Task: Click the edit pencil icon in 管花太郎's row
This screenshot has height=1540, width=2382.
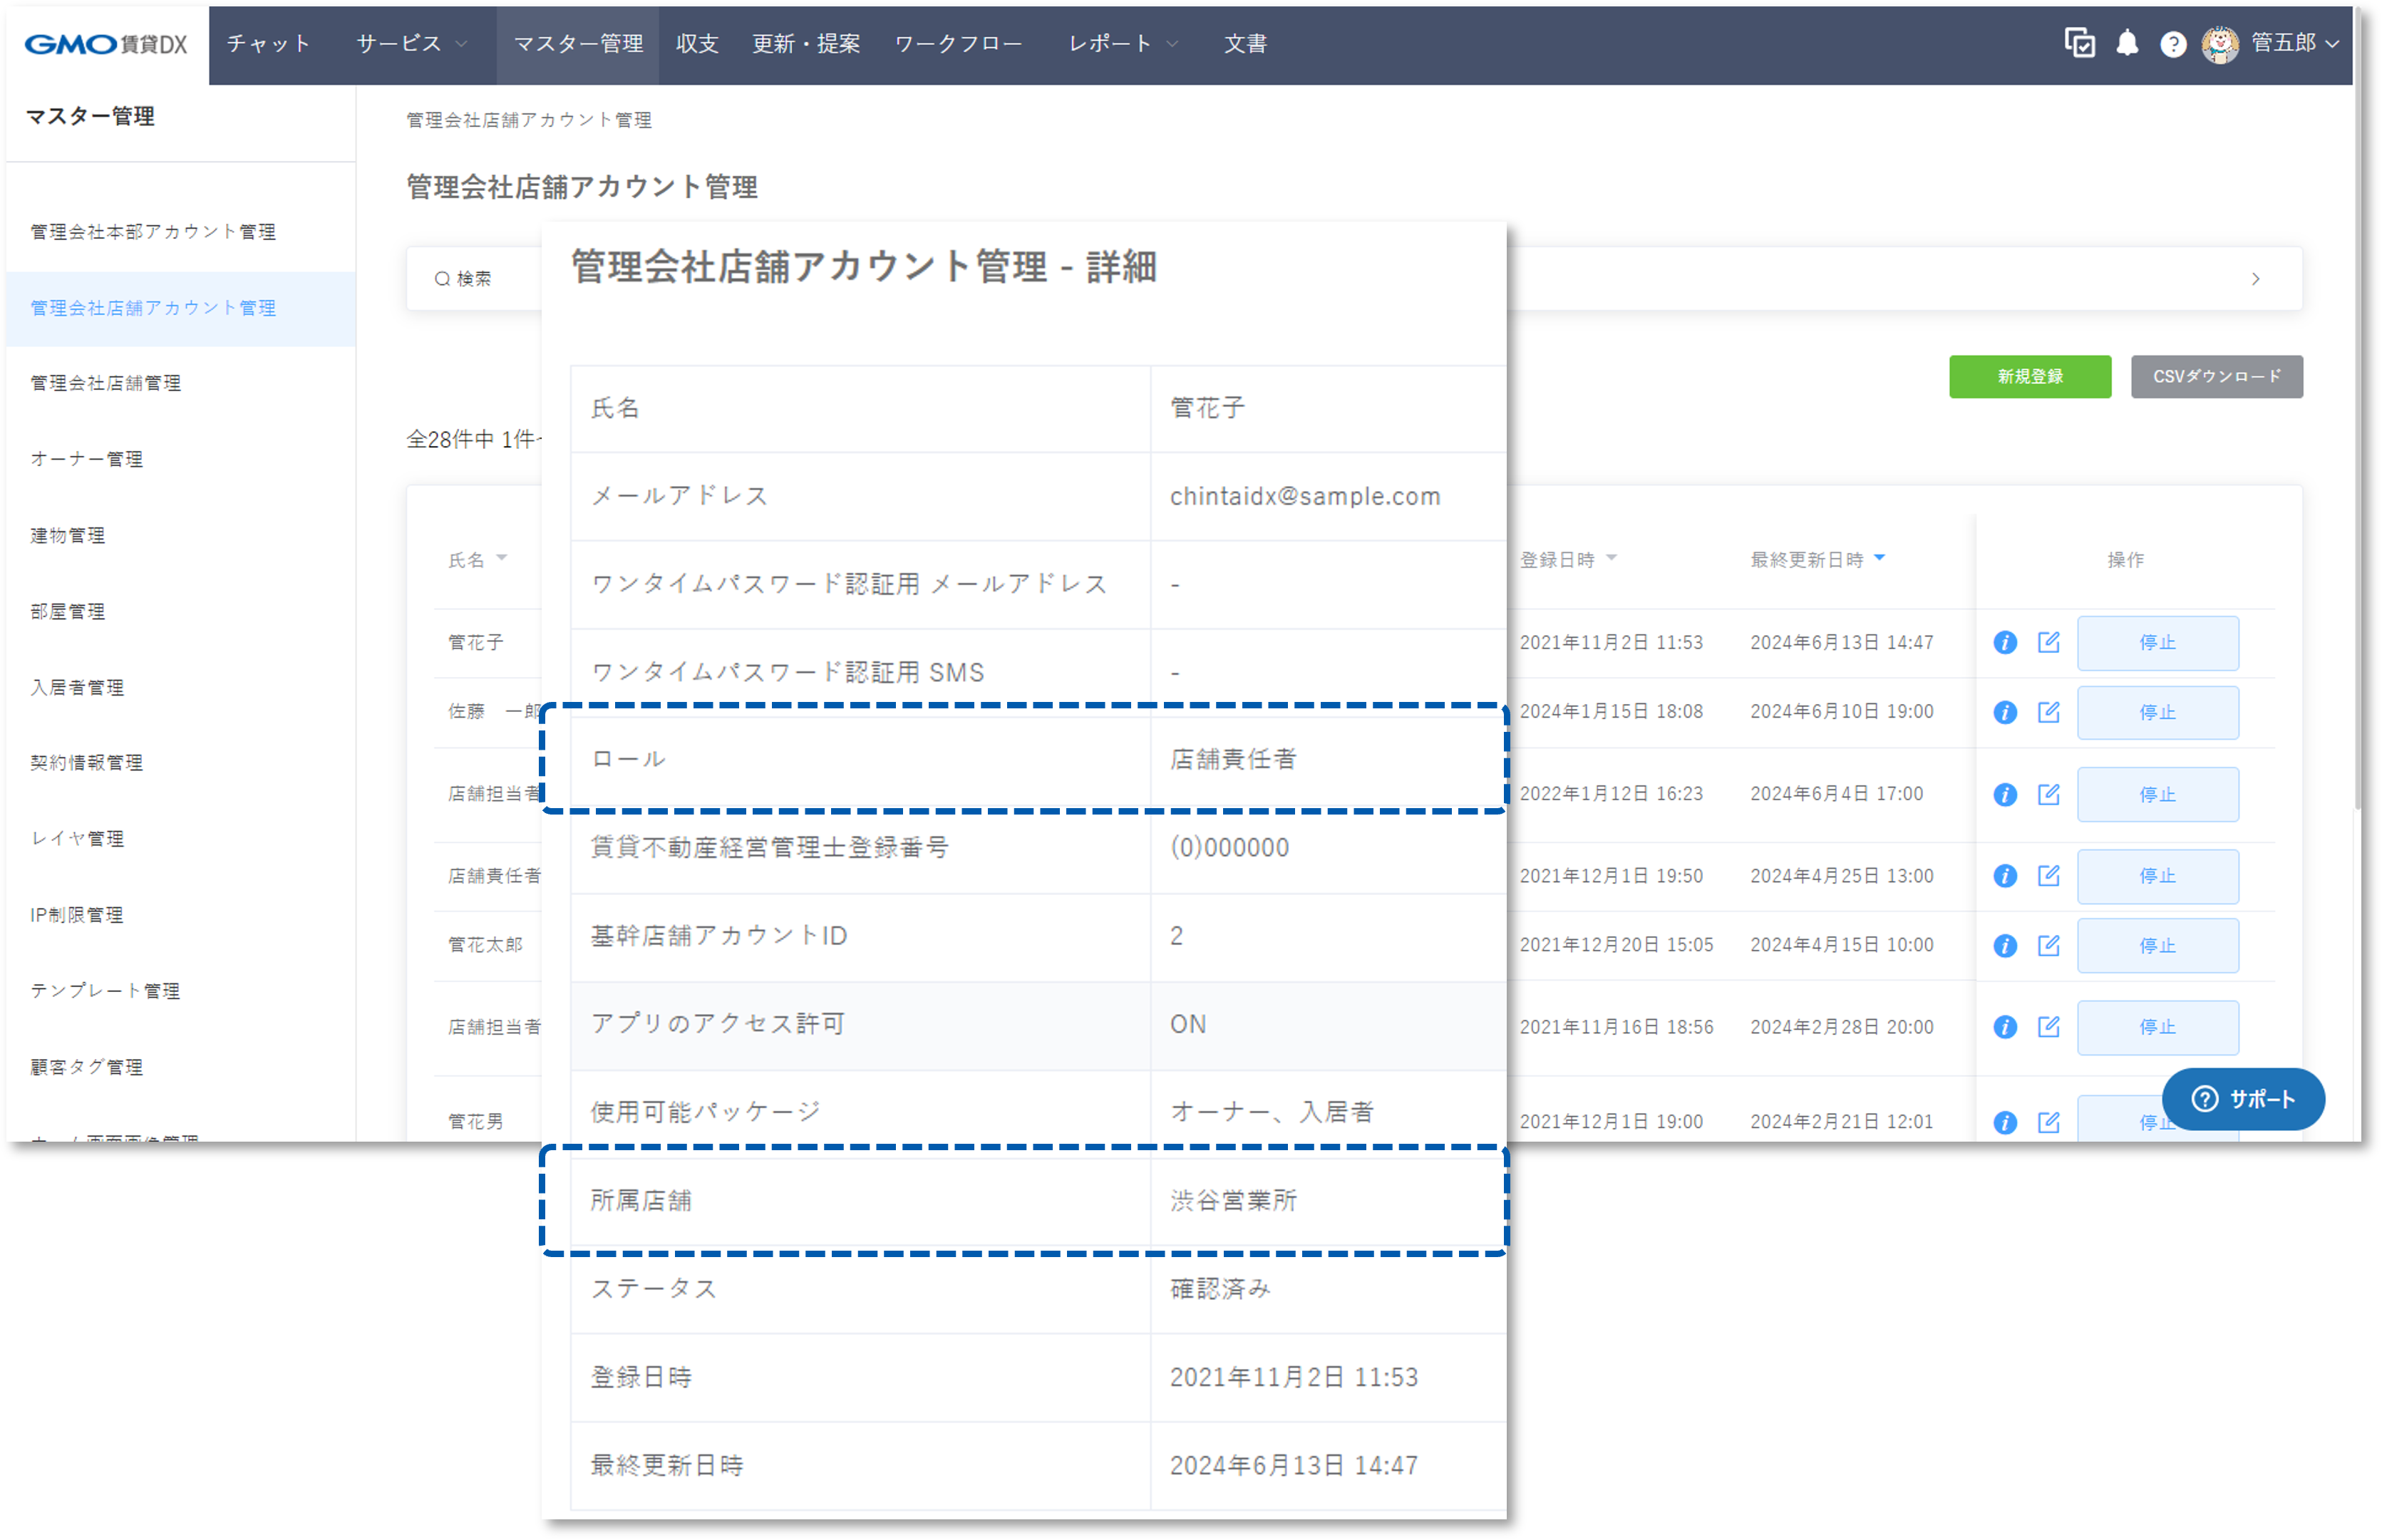Action: [x=2049, y=945]
